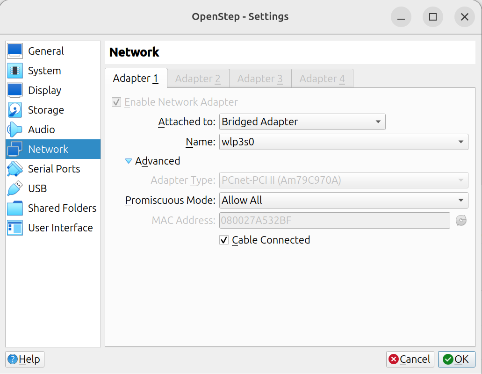The image size is (482, 374).
Task: Click the regenerate MAC address icon
Action: [x=461, y=220]
